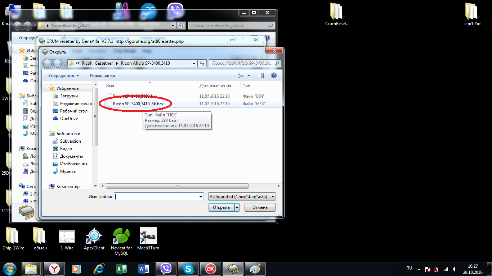Open Excel from the taskbar
This screenshot has width=492, height=276.
[121, 268]
